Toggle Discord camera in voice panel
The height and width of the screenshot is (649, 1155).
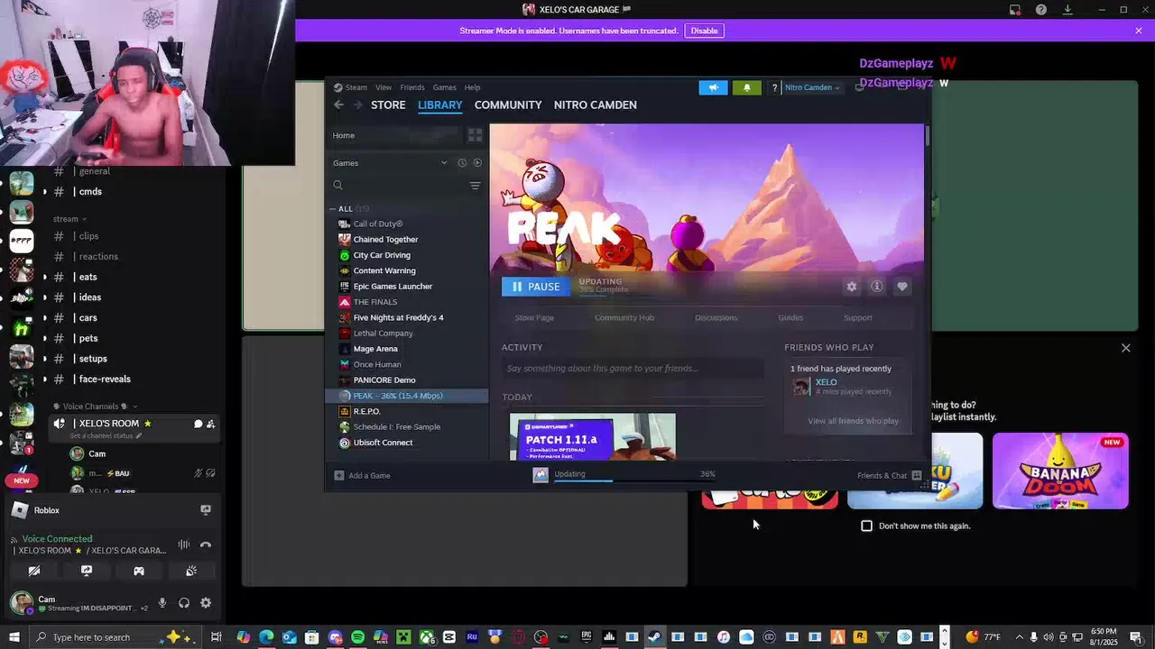pyautogui.click(x=34, y=571)
